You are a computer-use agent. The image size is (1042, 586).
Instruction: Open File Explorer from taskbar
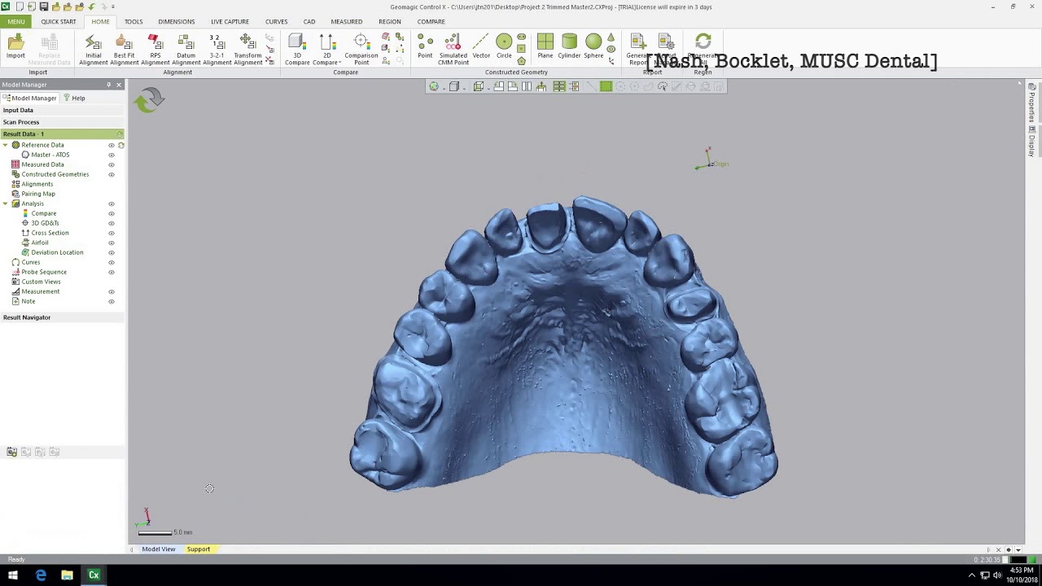coord(67,575)
